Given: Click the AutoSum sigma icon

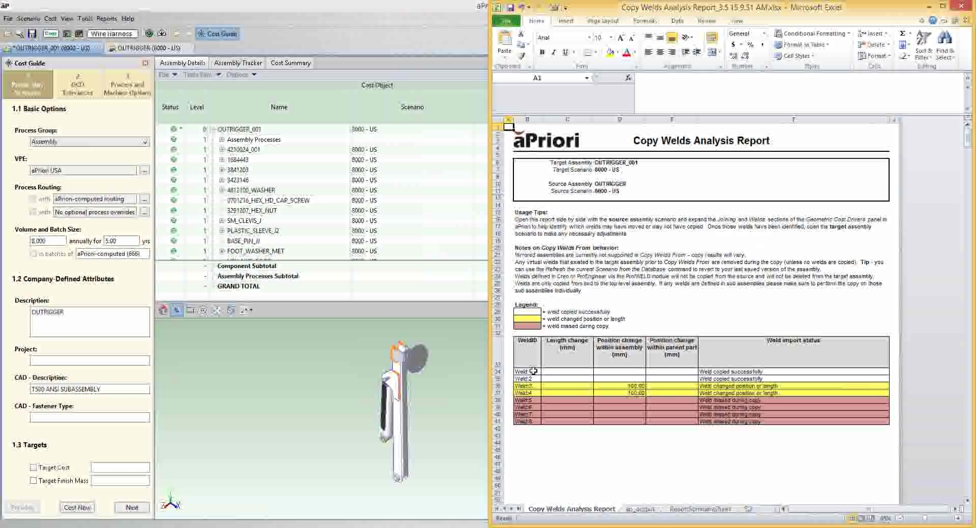Looking at the screenshot, I should point(902,34).
